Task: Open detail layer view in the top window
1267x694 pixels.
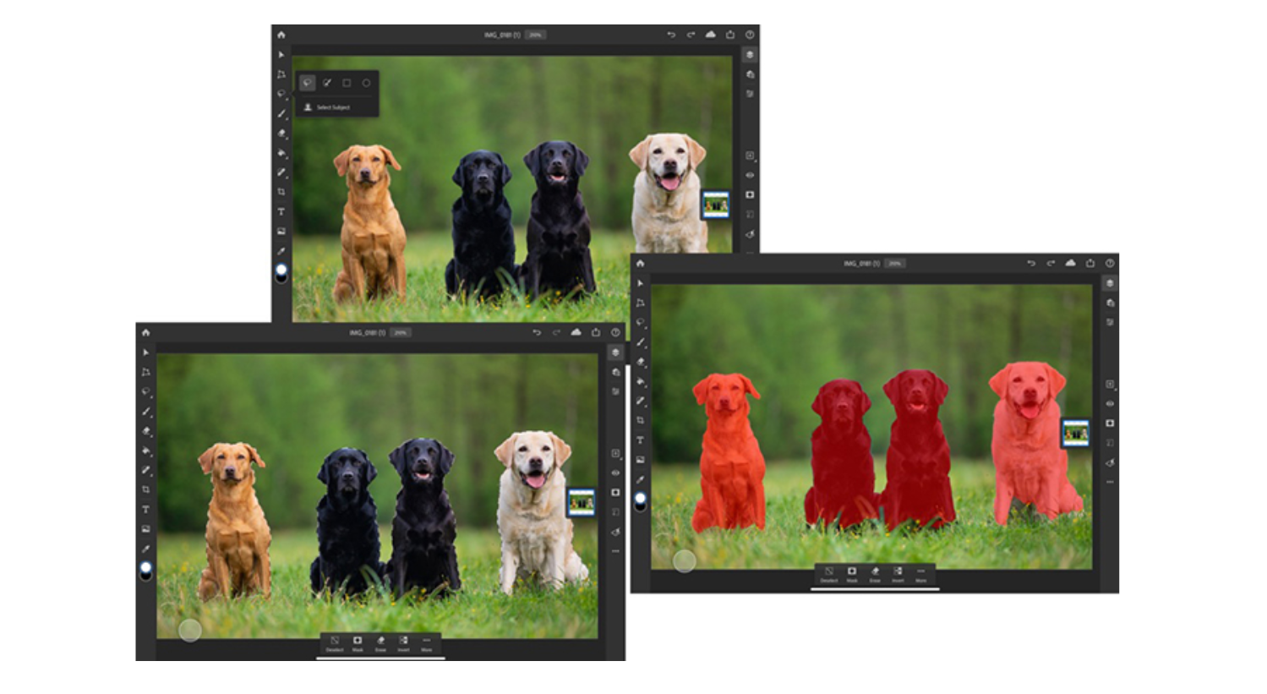Action: click(750, 74)
